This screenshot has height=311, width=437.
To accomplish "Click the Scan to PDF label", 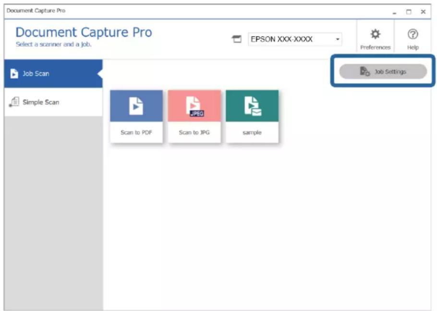I will (136, 132).
